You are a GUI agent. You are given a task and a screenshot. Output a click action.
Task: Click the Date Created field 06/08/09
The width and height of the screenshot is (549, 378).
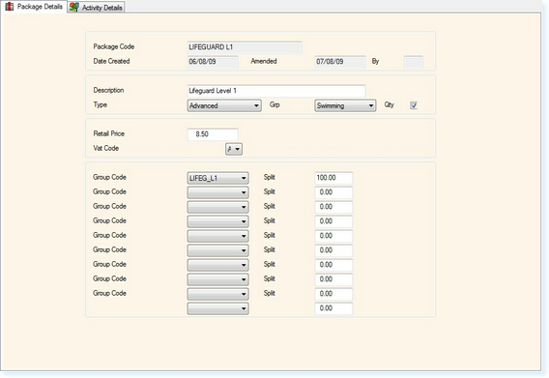tap(213, 62)
